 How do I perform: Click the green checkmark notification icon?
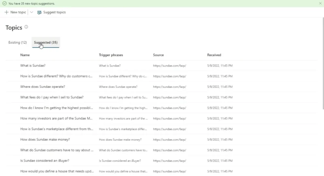click(4, 3)
